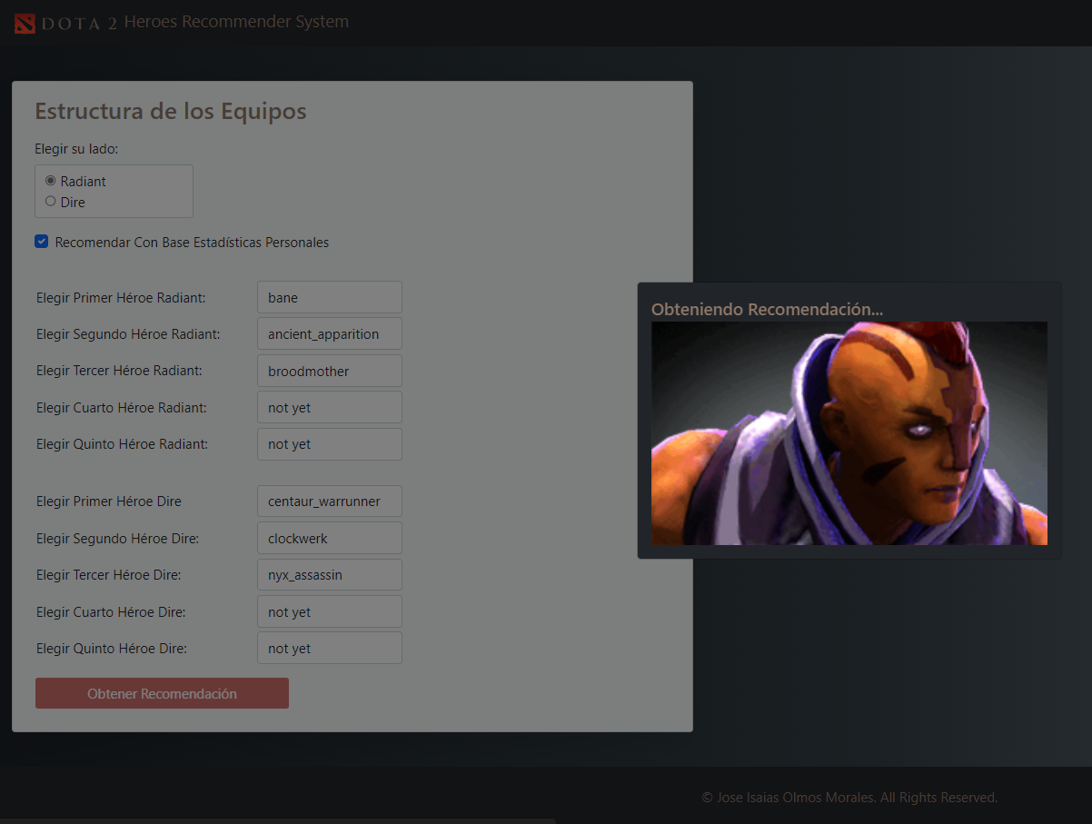The width and height of the screenshot is (1092, 824).
Task: Select the Dire side radio button
Action: (x=51, y=202)
